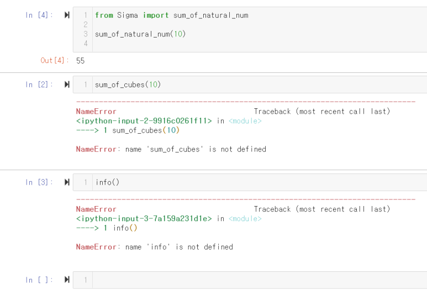The width and height of the screenshot is (427, 300).
Task: Click line number 4 in cell In [4]
Action: pyautogui.click(x=86, y=43)
